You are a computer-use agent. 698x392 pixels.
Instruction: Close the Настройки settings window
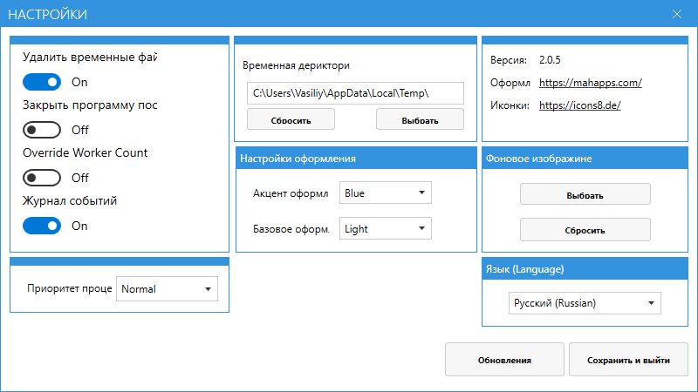click(676, 15)
